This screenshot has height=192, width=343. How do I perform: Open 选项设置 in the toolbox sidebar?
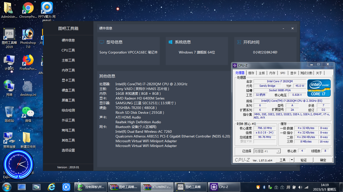68,150
